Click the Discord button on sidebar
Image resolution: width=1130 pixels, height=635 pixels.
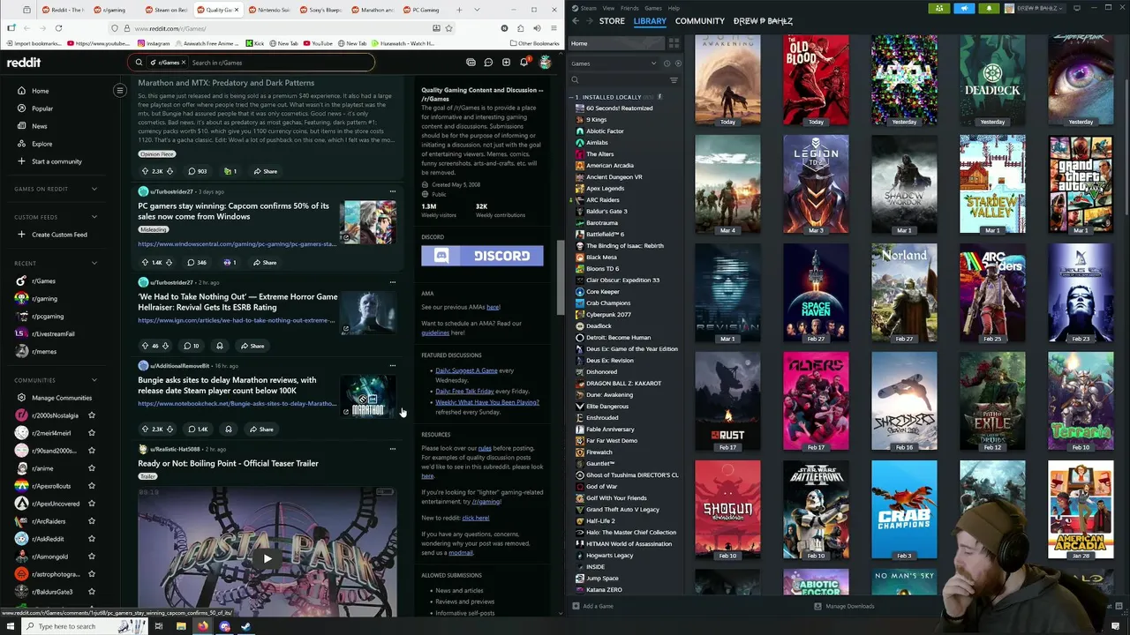482,256
